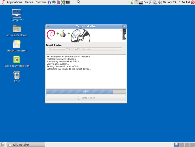Switch to the second workspace in switcher

(181, 145)
